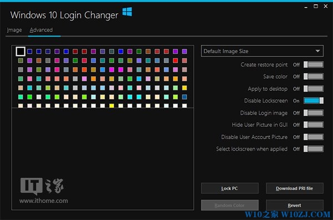Viewport: 333px width, 220px height.
Task: Click the Off label beside Save color
Action: (x=296, y=76)
